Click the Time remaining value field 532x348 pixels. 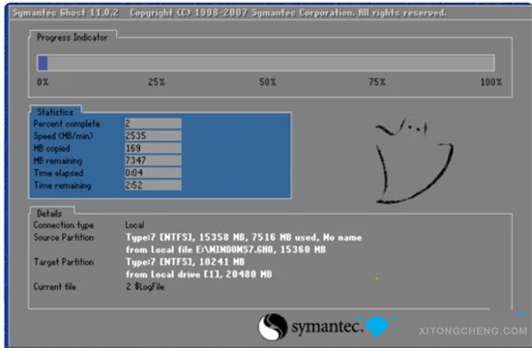(153, 186)
